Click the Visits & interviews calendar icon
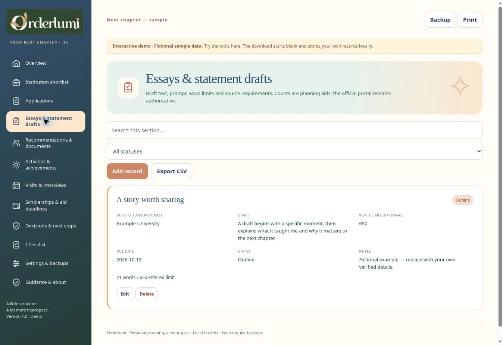Screen dimensions: 503x345 coord(16,186)
